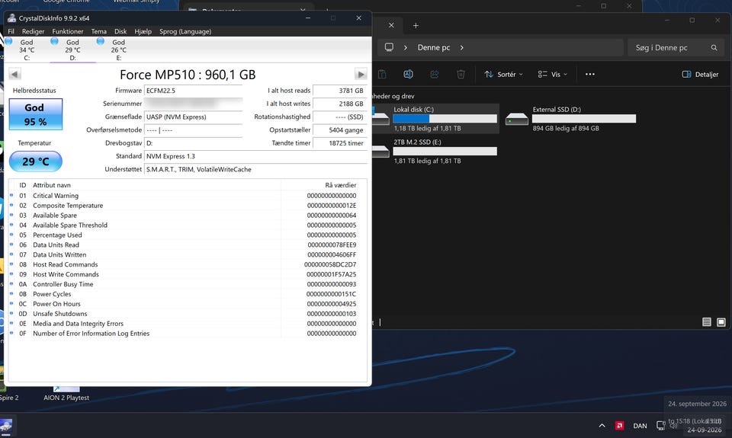The width and height of the screenshot is (732, 438).
Task: Click the God 95 % health status button
Action: tap(36, 114)
